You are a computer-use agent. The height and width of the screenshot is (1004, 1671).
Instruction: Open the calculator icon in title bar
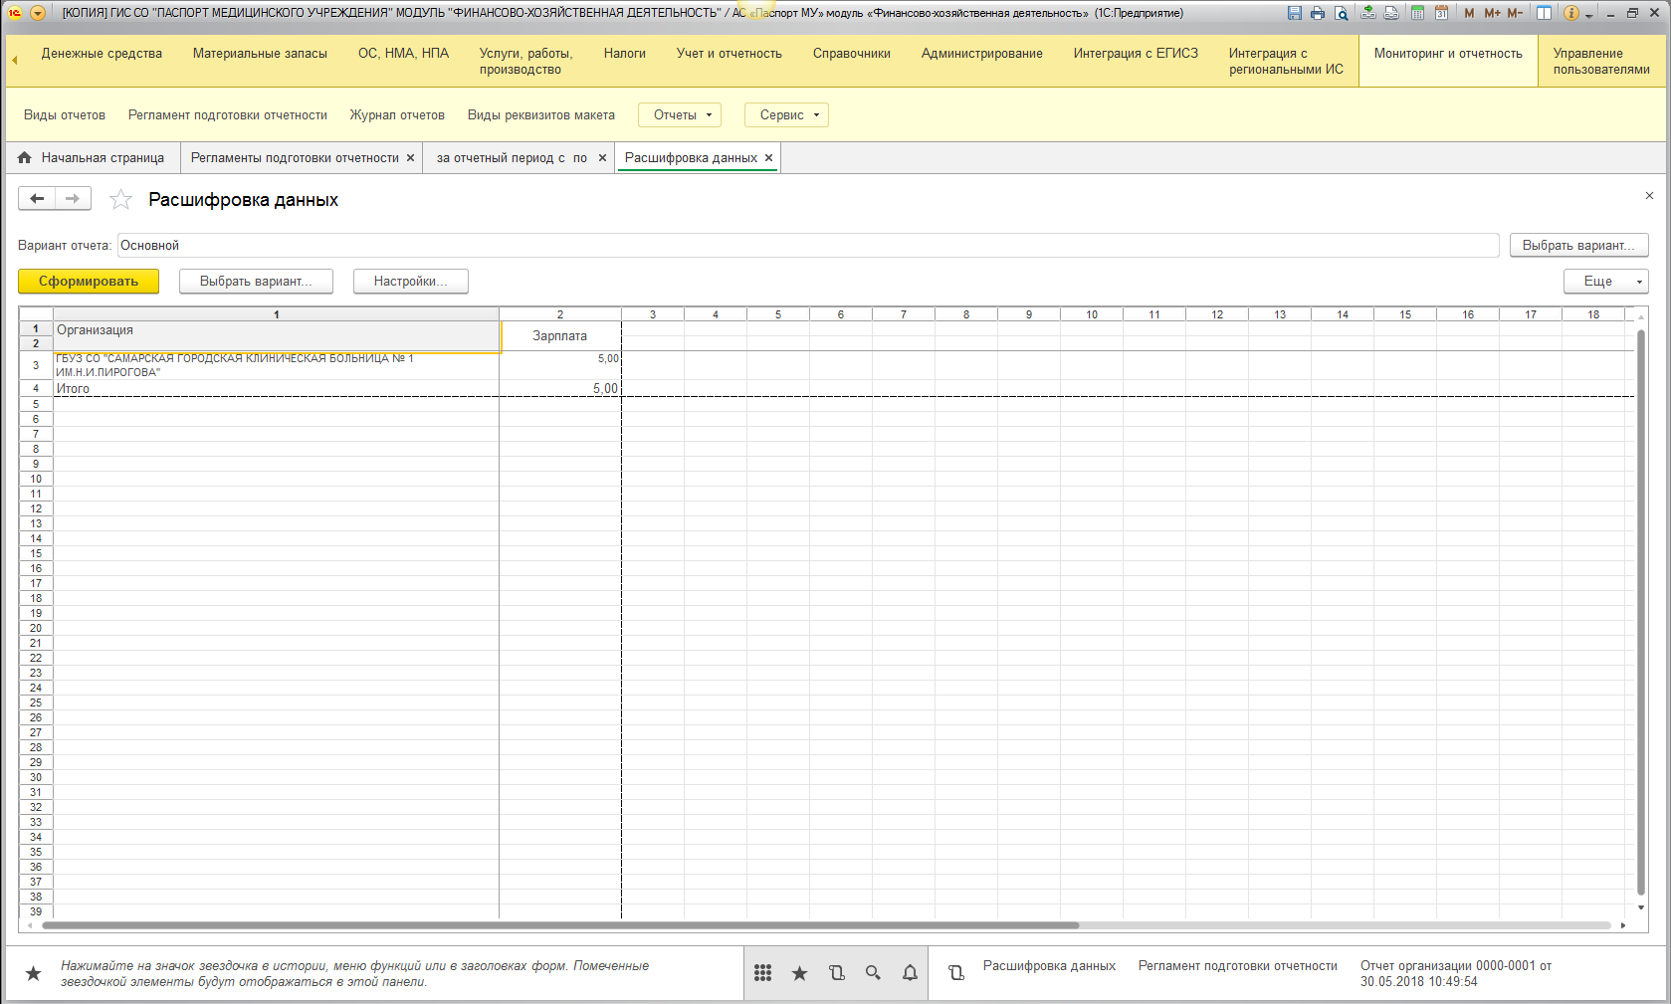pos(1417,13)
